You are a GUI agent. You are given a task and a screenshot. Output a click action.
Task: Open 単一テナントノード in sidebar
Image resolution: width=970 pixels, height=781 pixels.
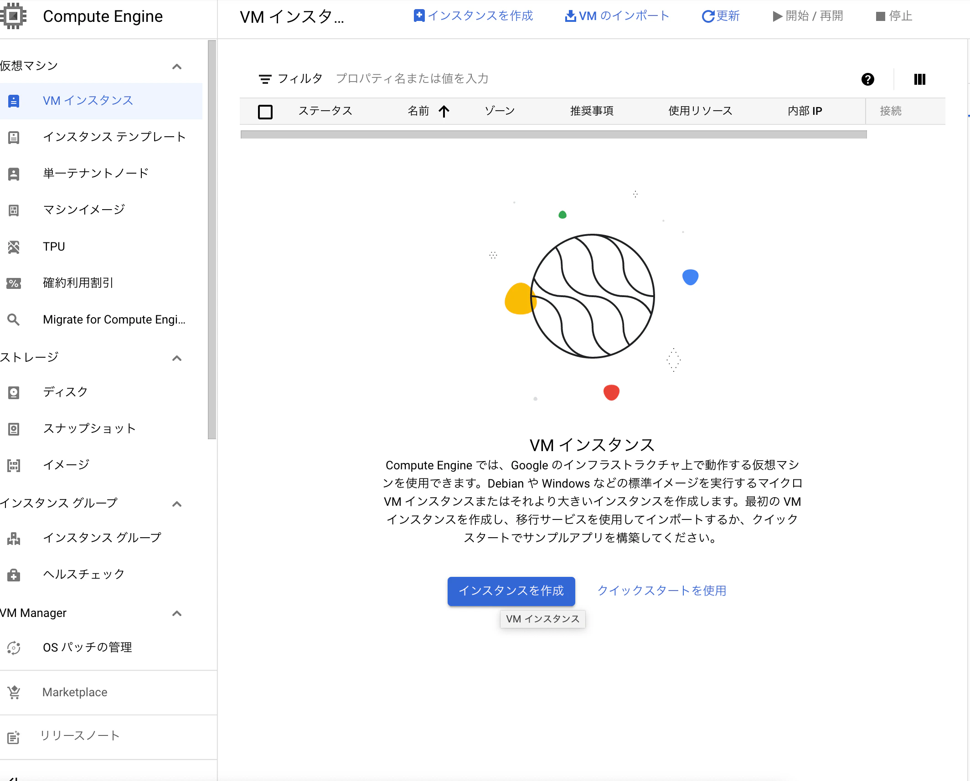coord(101,174)
